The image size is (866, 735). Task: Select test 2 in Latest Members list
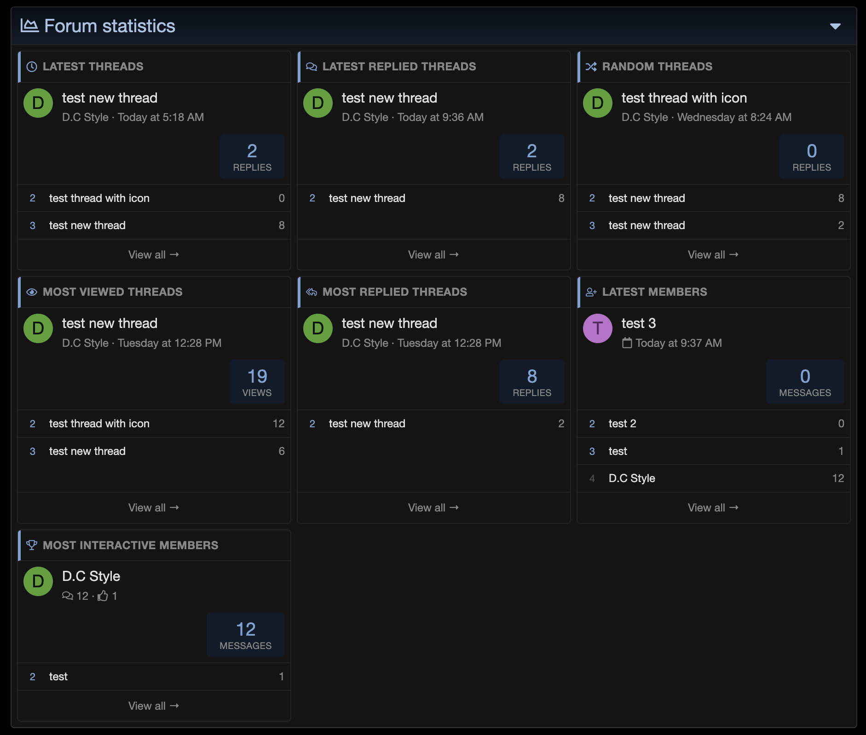[622, 424]
